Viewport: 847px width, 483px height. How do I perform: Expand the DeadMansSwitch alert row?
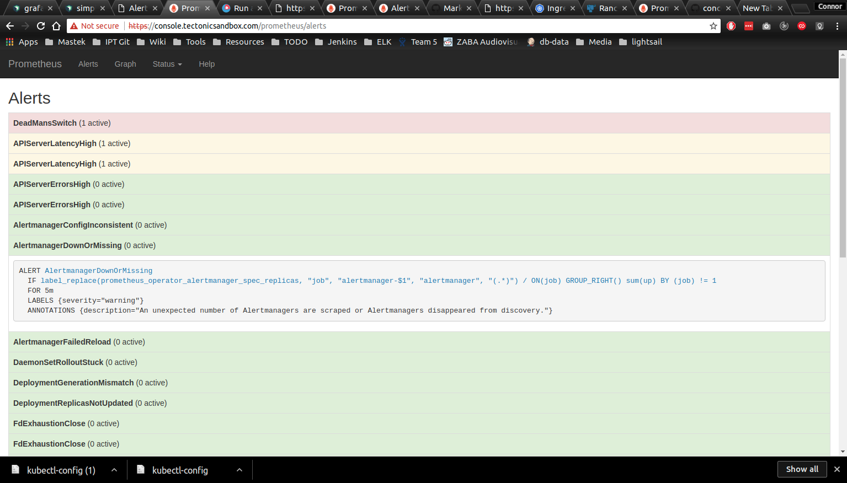(419, 123)
